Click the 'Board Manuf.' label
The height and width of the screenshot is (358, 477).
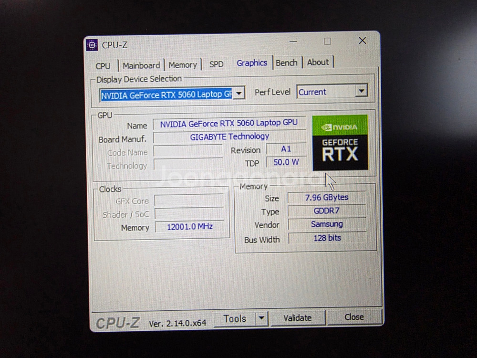122,139
